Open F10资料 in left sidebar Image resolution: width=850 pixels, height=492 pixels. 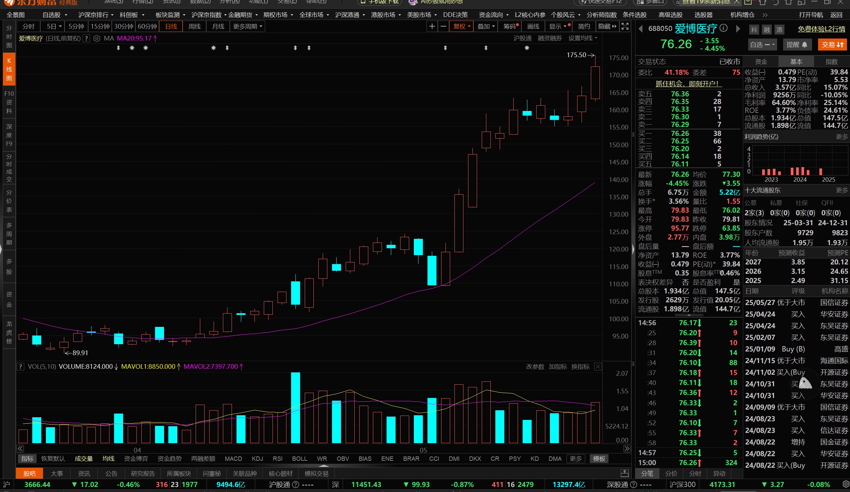pos(9,102)
